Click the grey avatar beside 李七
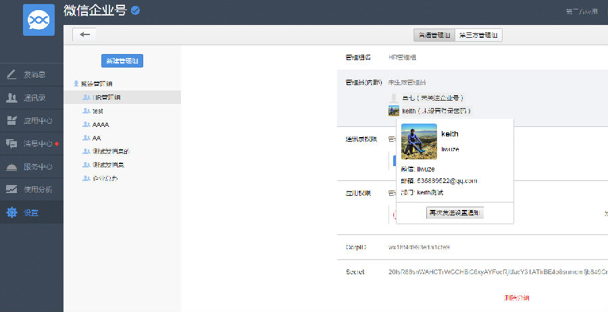608x312 pixels. (x=394, y=98)
